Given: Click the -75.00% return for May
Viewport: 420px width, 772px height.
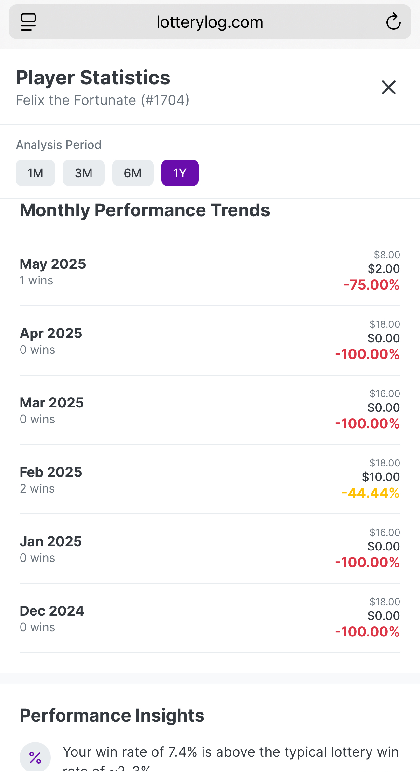Looking at the screenshot, I should click(371, 285).
